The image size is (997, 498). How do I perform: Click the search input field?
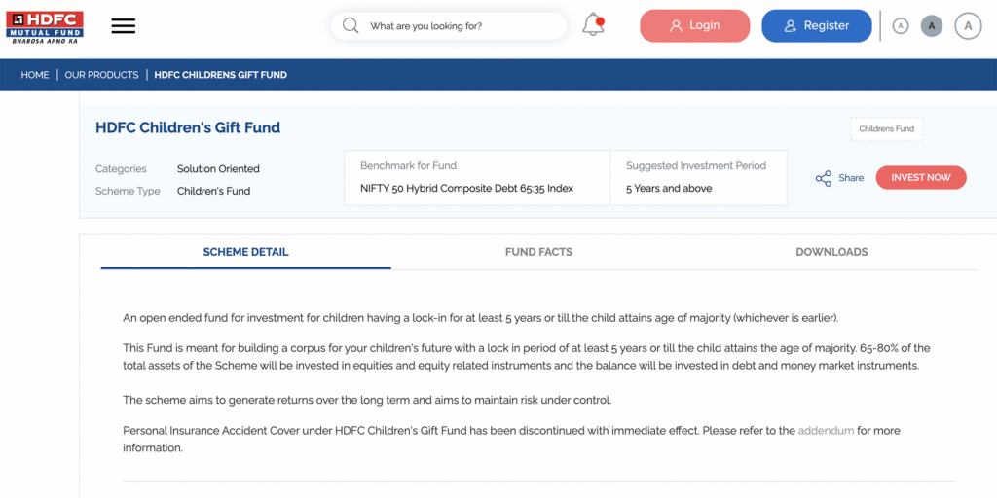coord(448,26)
